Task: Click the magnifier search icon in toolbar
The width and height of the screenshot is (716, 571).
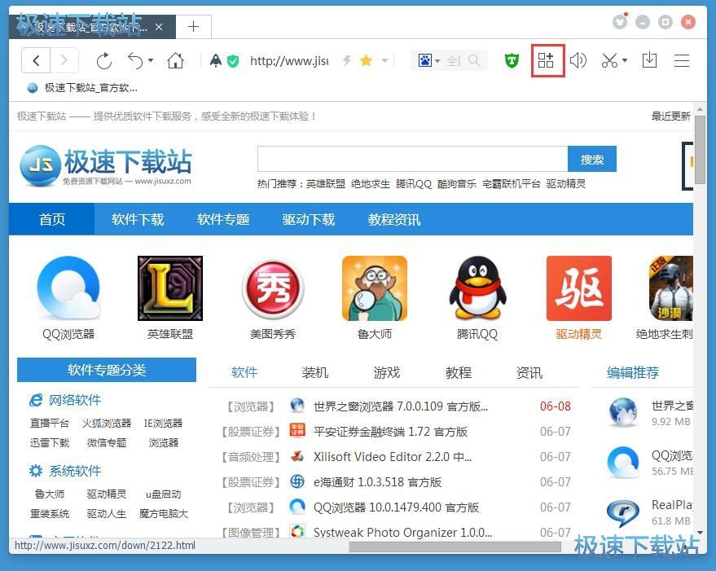Action: click(474, 60)
